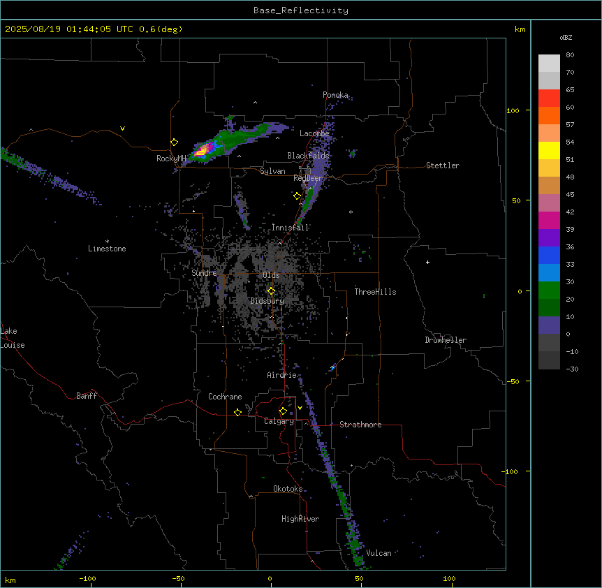Viewport: 602px width, 588px height.
Task: Select the purple 39–36 dBZ legend swatch
Action: pyautogui.click(x=549, y=237)
